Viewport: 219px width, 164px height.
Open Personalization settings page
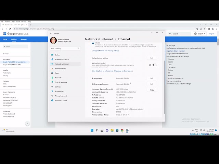tap(60, 69)
